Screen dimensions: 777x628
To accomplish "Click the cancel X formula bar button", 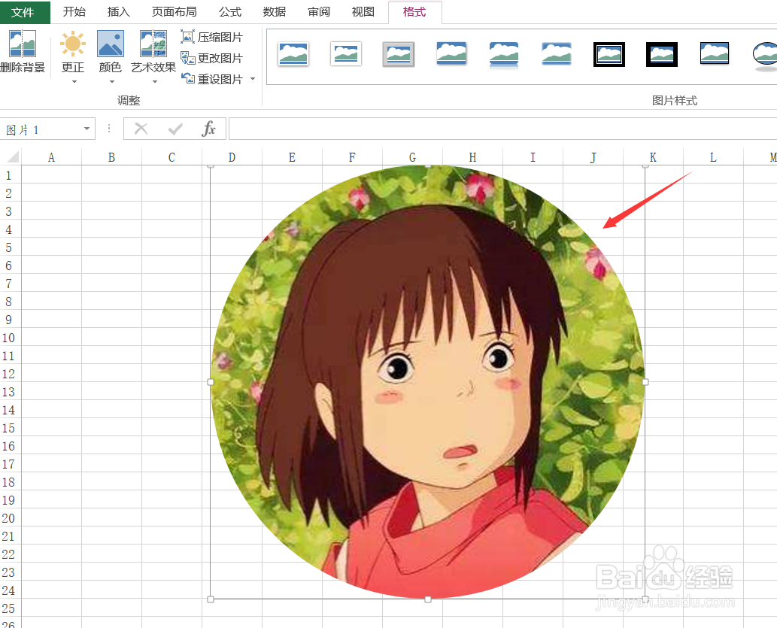I will [x=141, y=129].
